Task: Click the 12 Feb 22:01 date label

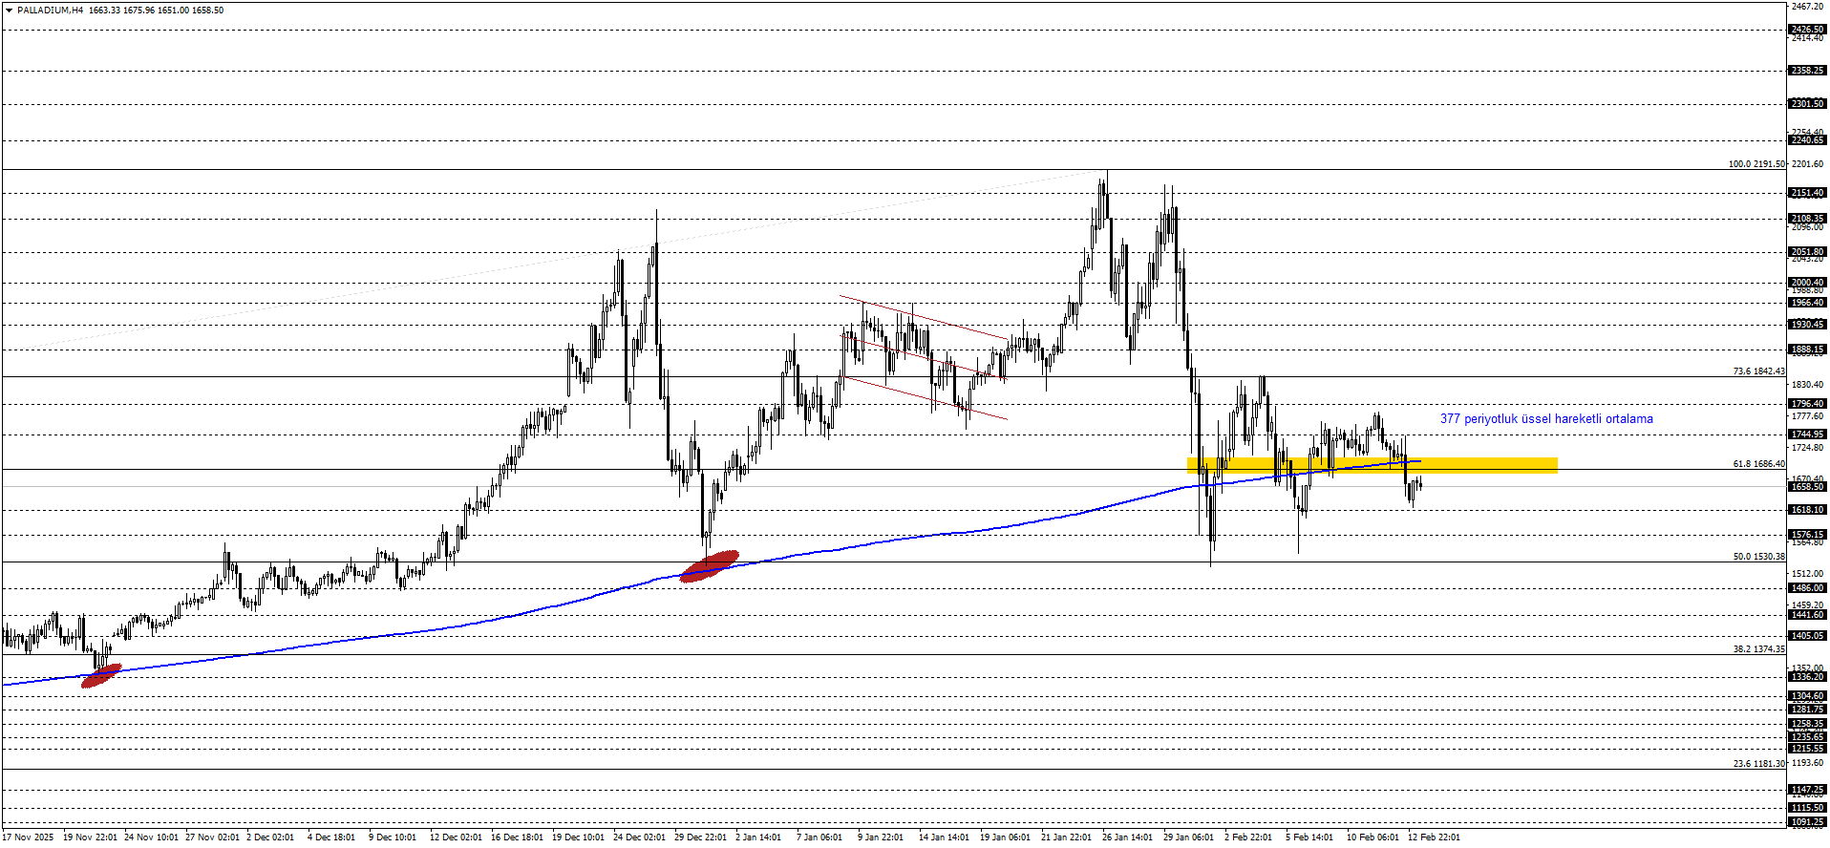Action: tap(1433, 837)
